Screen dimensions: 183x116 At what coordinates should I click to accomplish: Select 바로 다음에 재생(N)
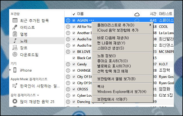pyautogui.click(x=113, y=38)
